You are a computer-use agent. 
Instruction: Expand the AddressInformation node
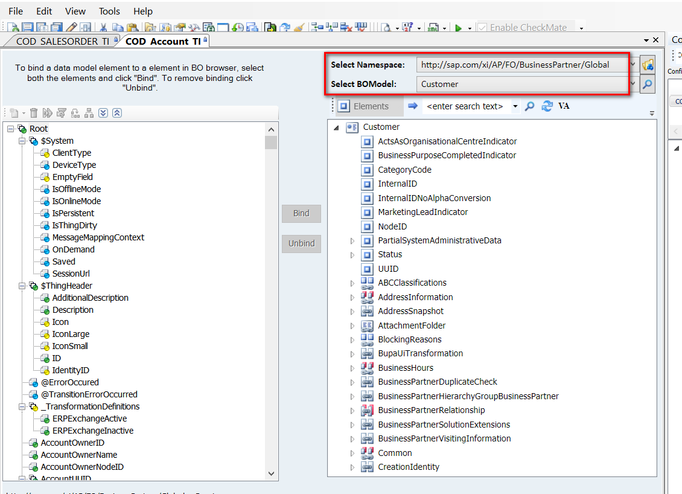(x=352, y=297)
